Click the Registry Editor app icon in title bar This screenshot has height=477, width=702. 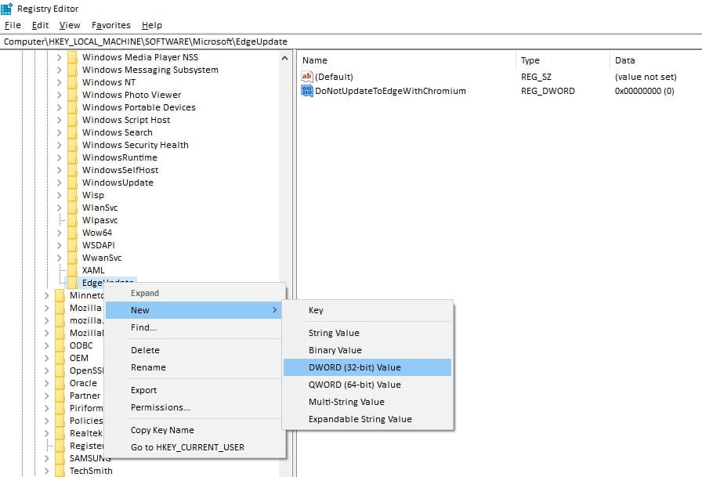click(7, 9)
